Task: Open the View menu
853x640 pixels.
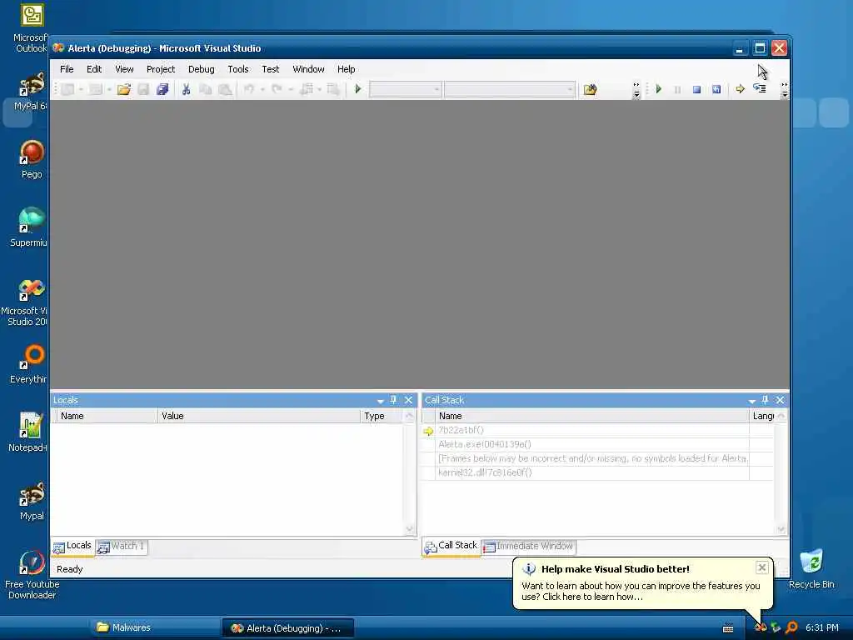Action: point(124,69)
